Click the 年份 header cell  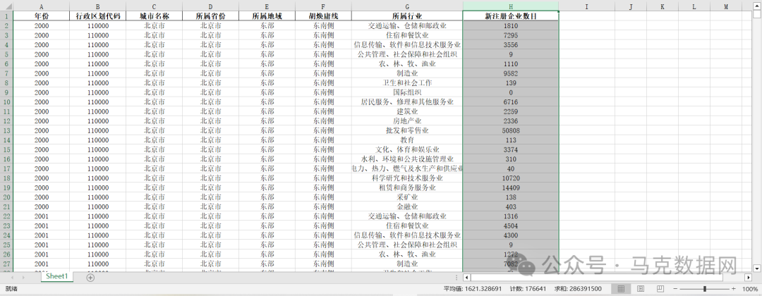point(42,16)
